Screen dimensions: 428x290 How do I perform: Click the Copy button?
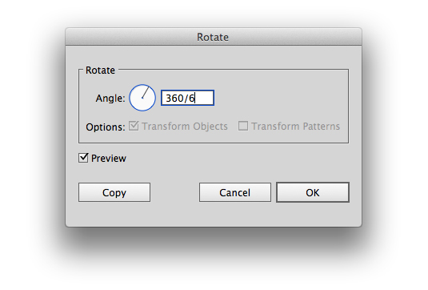tap(114, 192)
